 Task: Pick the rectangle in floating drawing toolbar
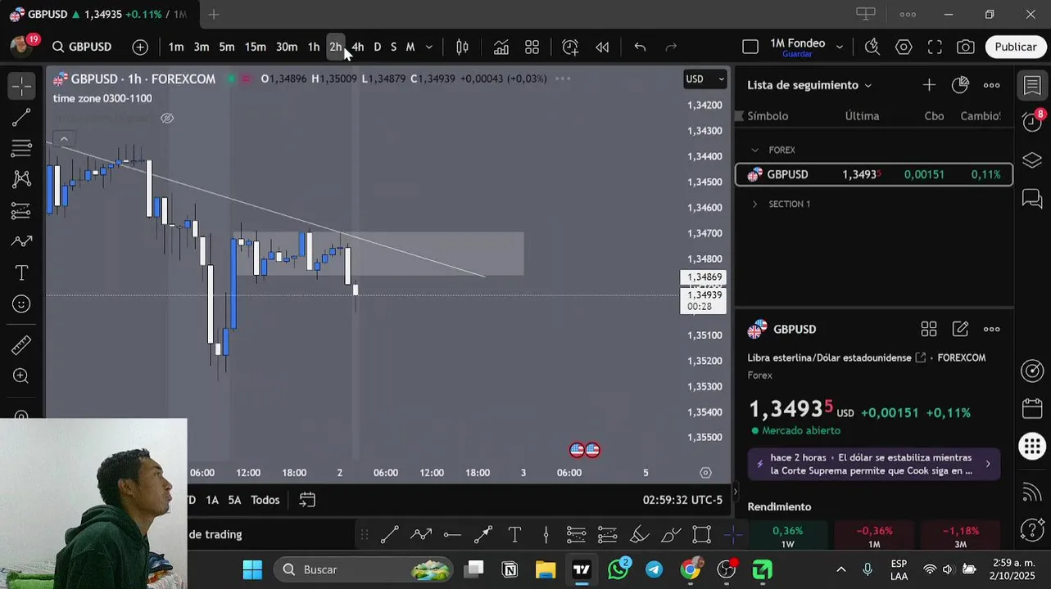pos(702,535)
